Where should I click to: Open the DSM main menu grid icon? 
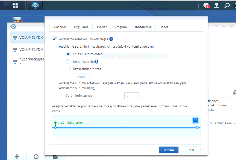coord(15,5)
